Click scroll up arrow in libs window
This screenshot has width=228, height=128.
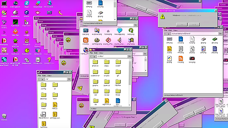(130, 60)
